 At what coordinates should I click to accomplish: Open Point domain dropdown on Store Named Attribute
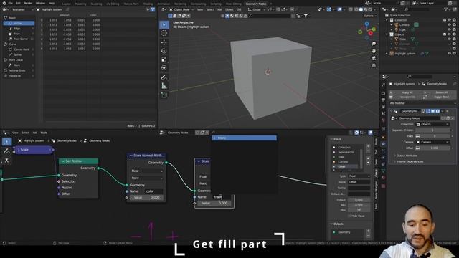[146, 178]
